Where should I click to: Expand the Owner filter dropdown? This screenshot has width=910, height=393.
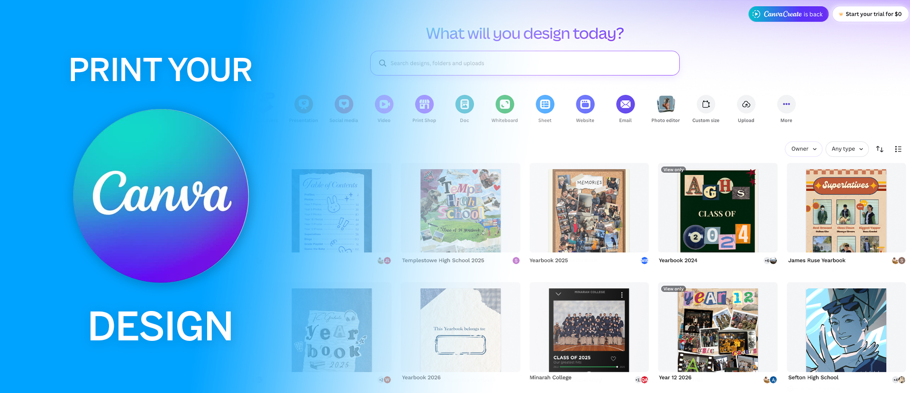(803, 149)
